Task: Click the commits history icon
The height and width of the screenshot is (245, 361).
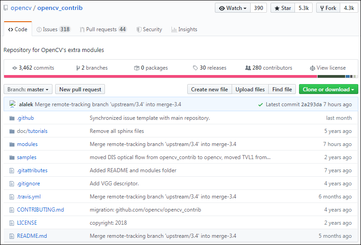Action: click(x=14, y=68)
